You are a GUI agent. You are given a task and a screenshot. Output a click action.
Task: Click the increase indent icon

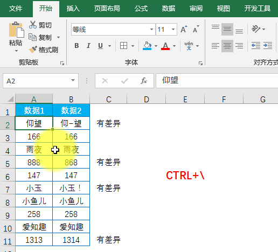(268, 45)
